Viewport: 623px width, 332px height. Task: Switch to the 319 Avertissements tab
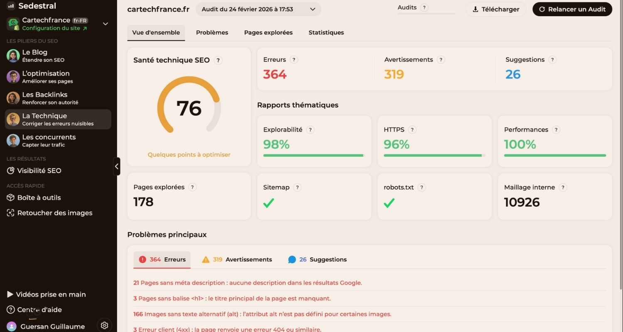(236, 259)
